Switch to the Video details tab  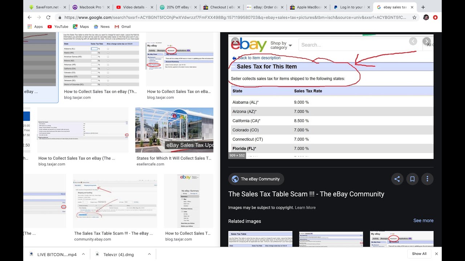134,7
